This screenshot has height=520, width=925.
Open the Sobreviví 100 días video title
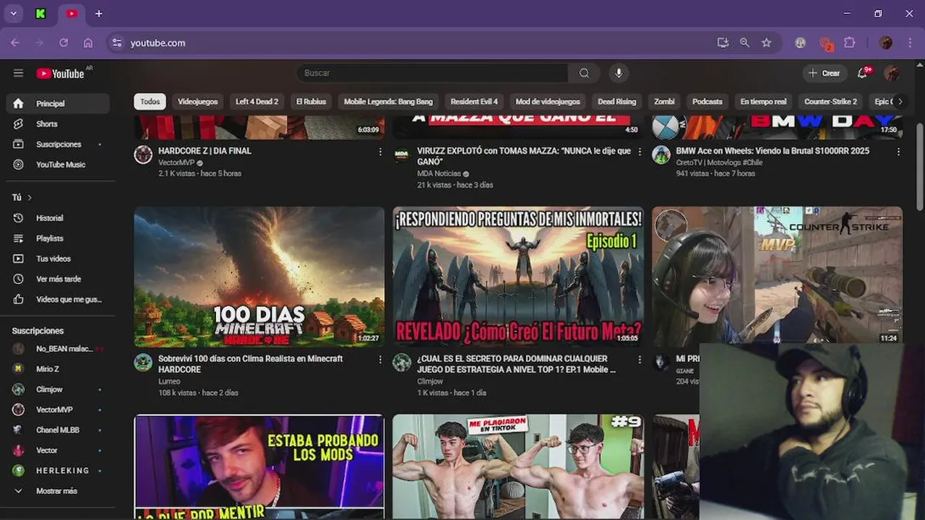coord(251,364)
